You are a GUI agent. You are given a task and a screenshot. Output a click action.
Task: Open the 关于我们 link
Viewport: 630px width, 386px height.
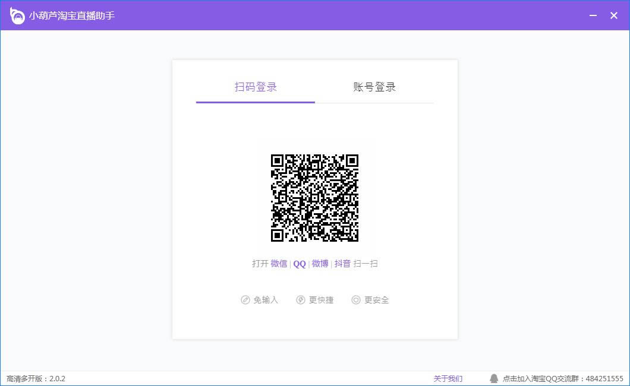(448, 378)
